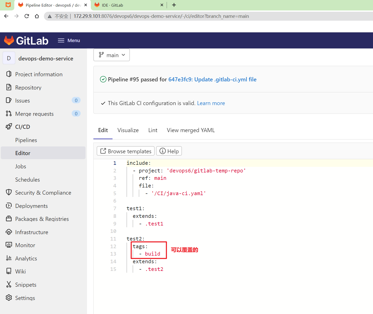The width and height of the screenshot is (373, 314).
Task: Click the insecure warning triangle icon
Action: click(50, 16)
